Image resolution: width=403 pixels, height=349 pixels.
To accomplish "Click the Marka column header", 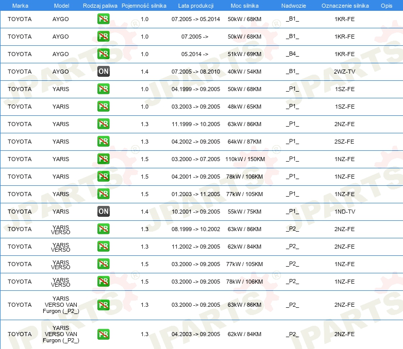I will tap(20, 5).
